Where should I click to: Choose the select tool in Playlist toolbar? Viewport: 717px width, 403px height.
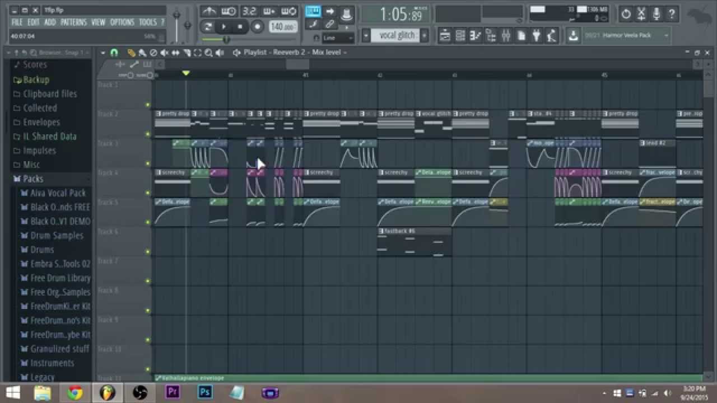point(197,53)
